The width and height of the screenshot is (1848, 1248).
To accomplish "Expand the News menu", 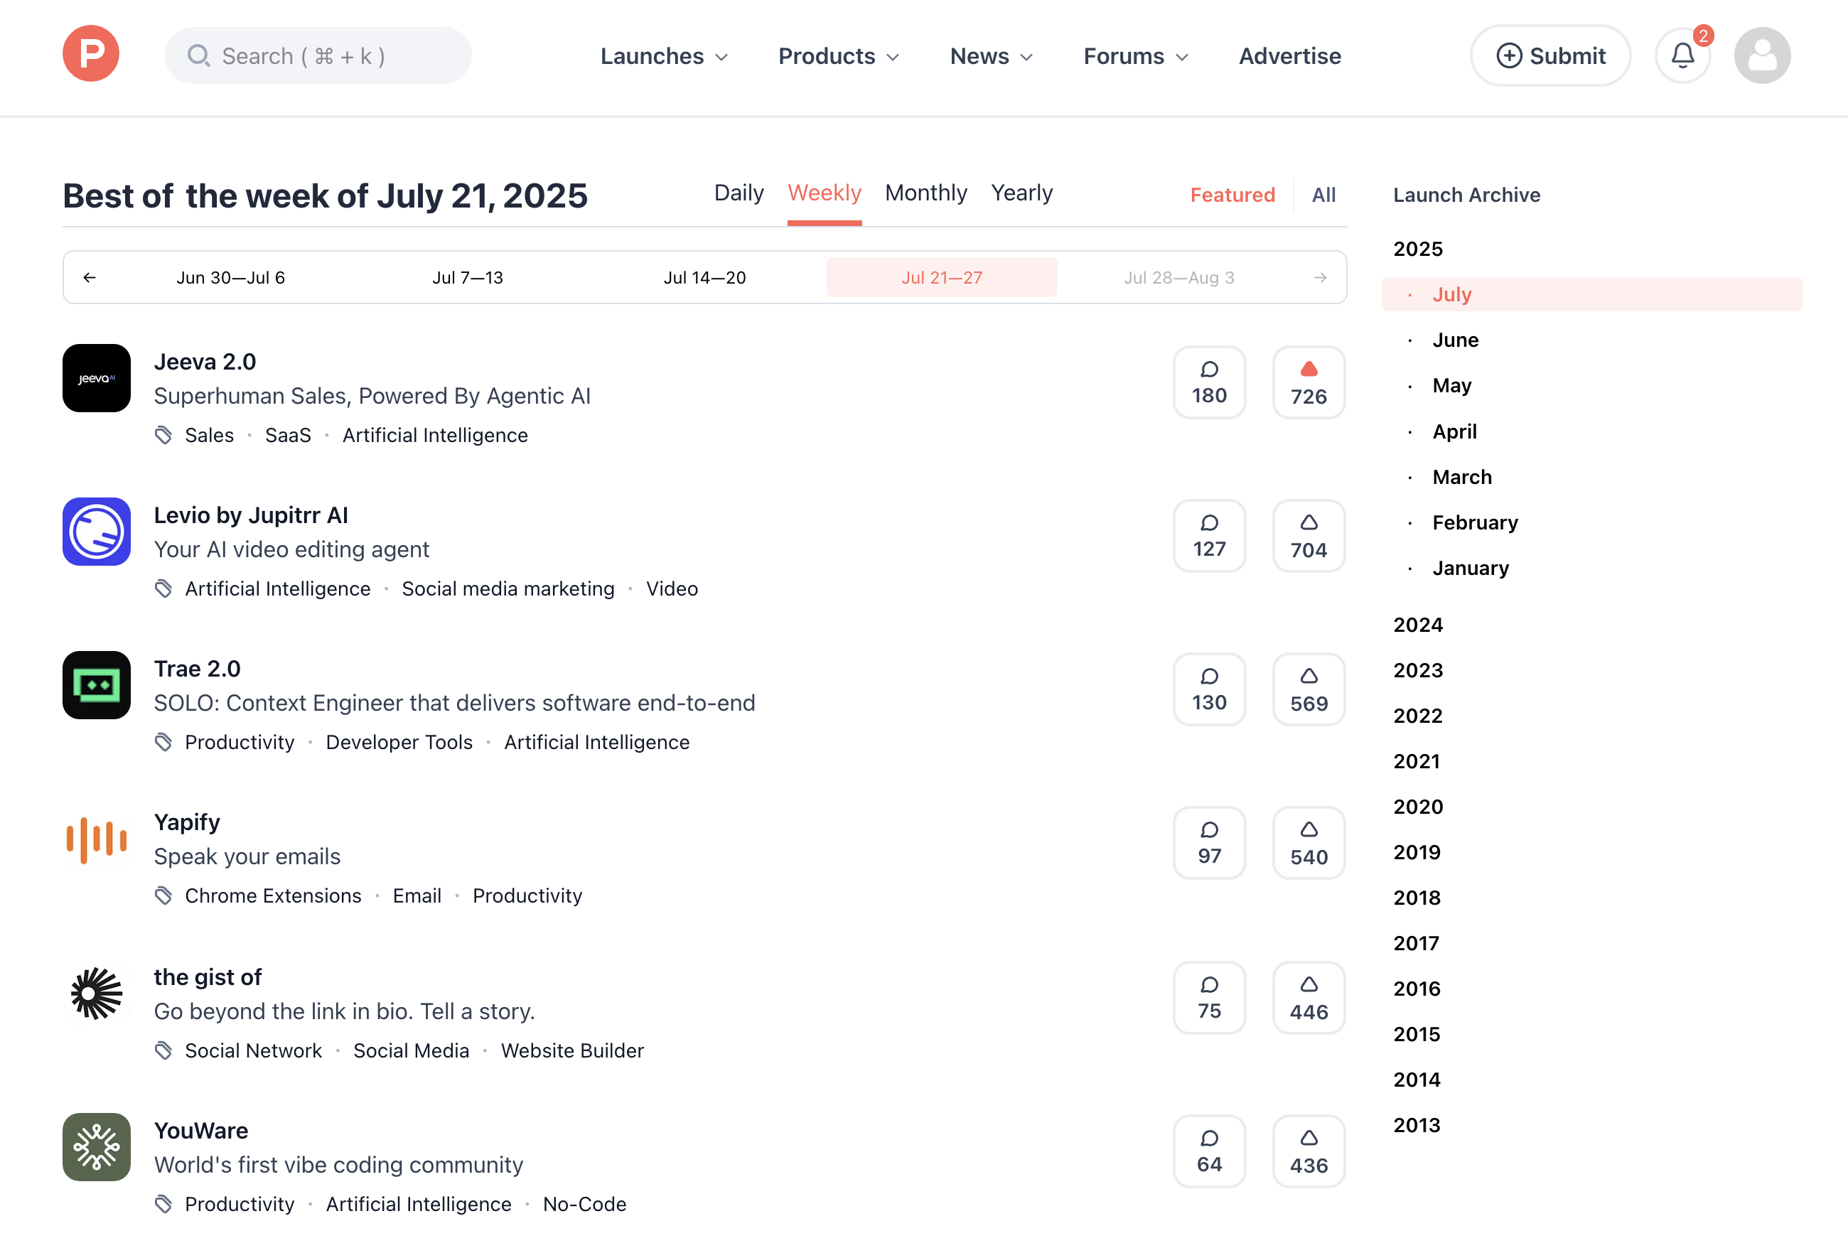I will 992,56.
